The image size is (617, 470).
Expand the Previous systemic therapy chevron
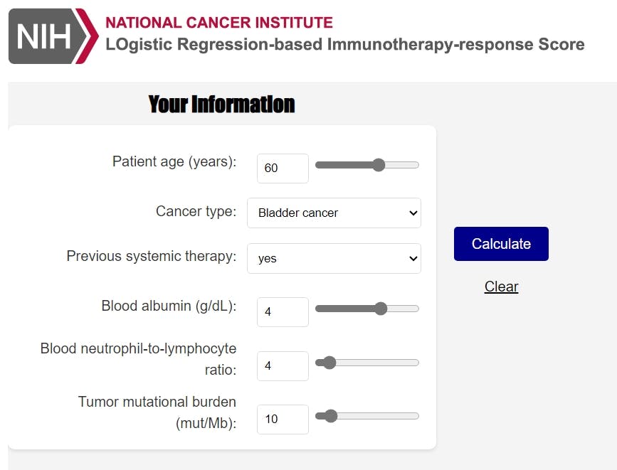click(x=411, y=258)
